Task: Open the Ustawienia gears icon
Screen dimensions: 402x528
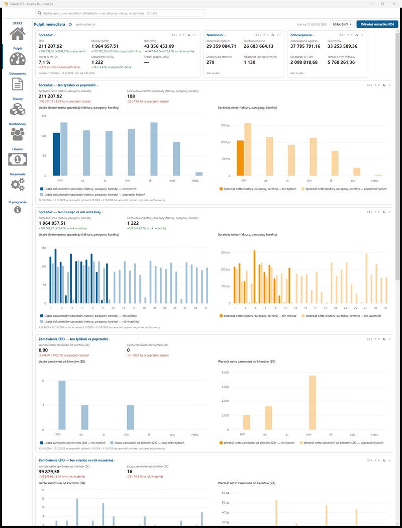Action: click(18, 185)
